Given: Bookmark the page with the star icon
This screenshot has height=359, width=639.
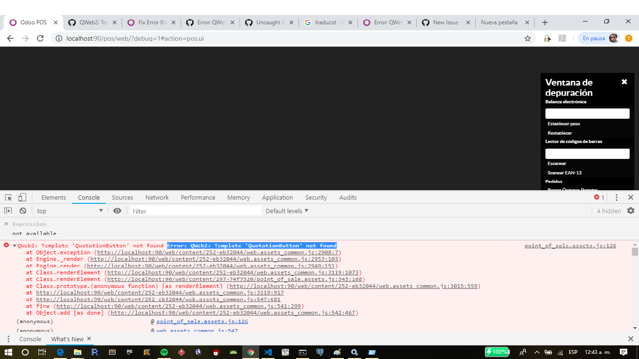Looking at the screenshot, I should (x=528, y=39).
